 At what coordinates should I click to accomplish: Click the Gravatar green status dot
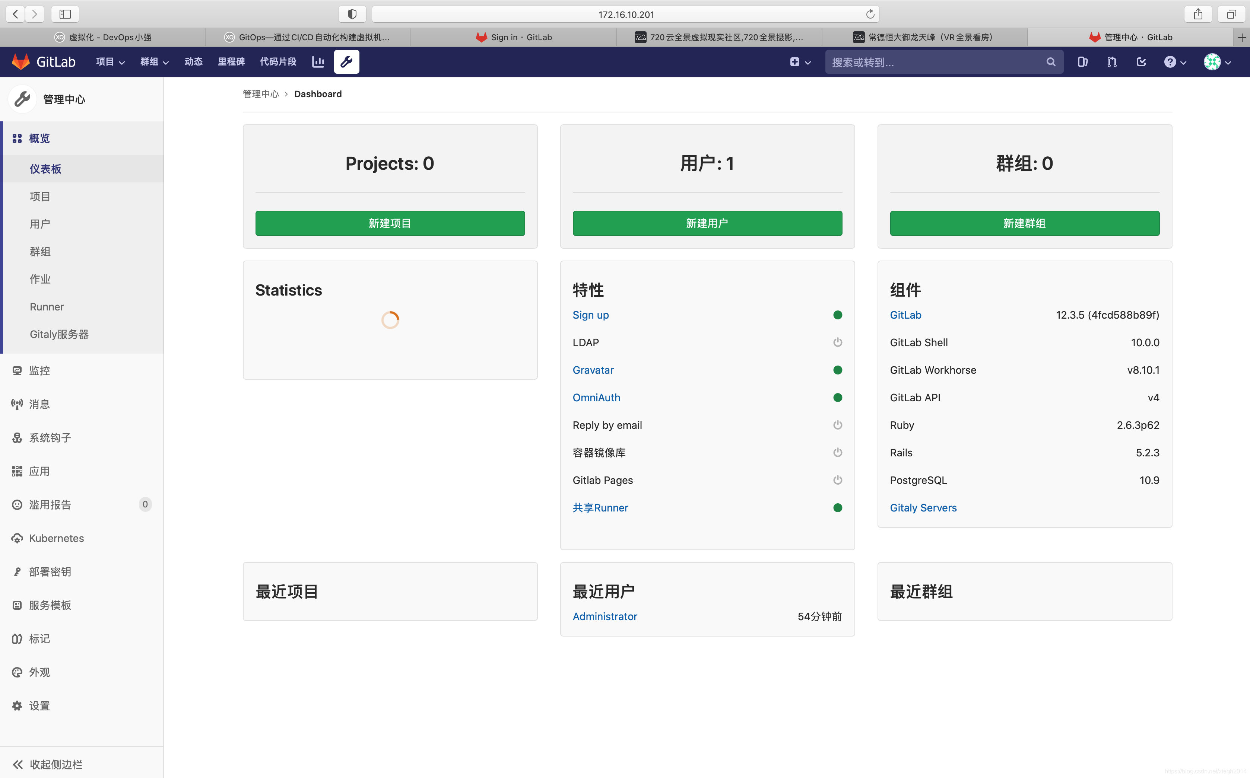(x=838, y=370)
